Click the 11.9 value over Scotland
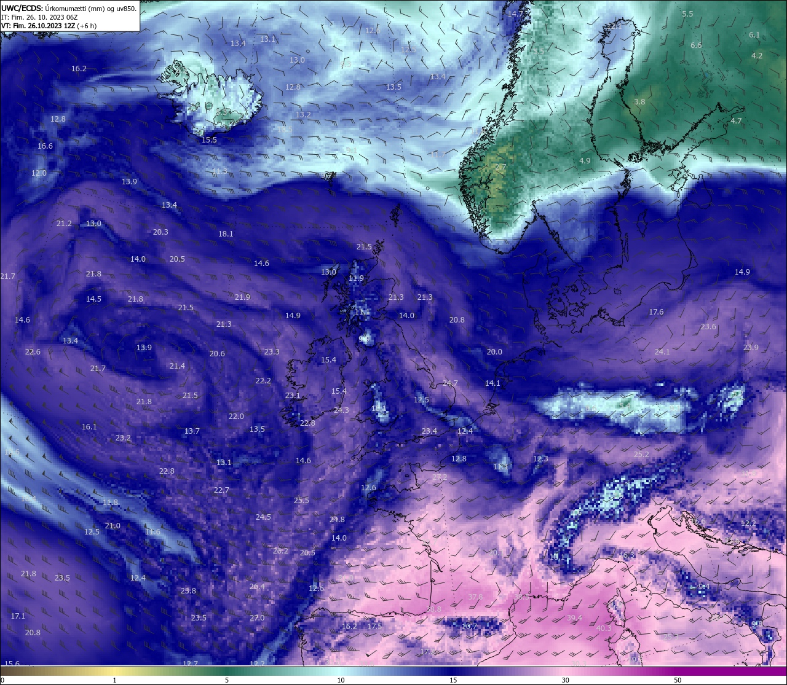The width and height of the screenshot is (787, 685). pos(356,278)
